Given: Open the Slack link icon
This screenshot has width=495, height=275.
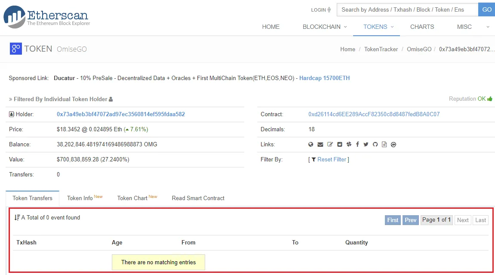Looking at the screenshot, I should click(349, 144).
